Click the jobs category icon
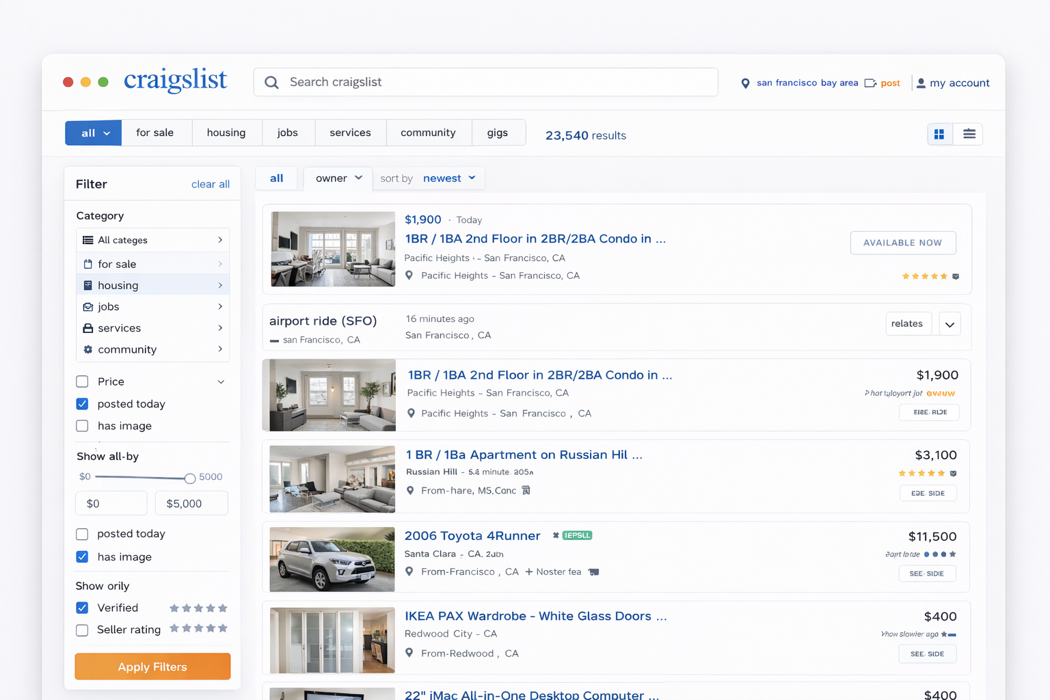1050x700 pixels. (x=88, y=307)
